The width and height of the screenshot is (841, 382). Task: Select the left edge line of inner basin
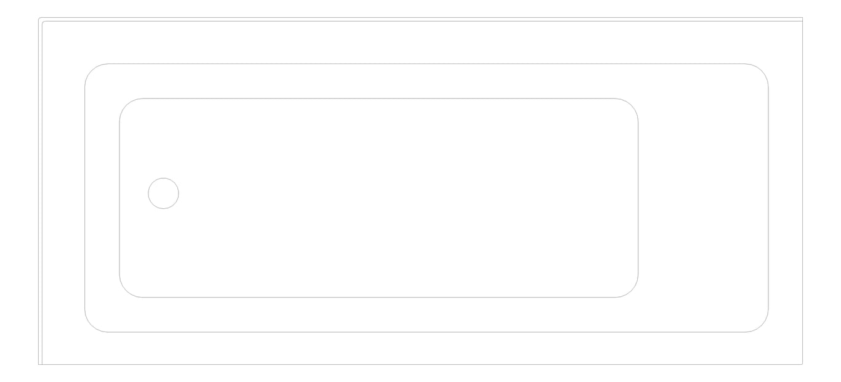119,198
